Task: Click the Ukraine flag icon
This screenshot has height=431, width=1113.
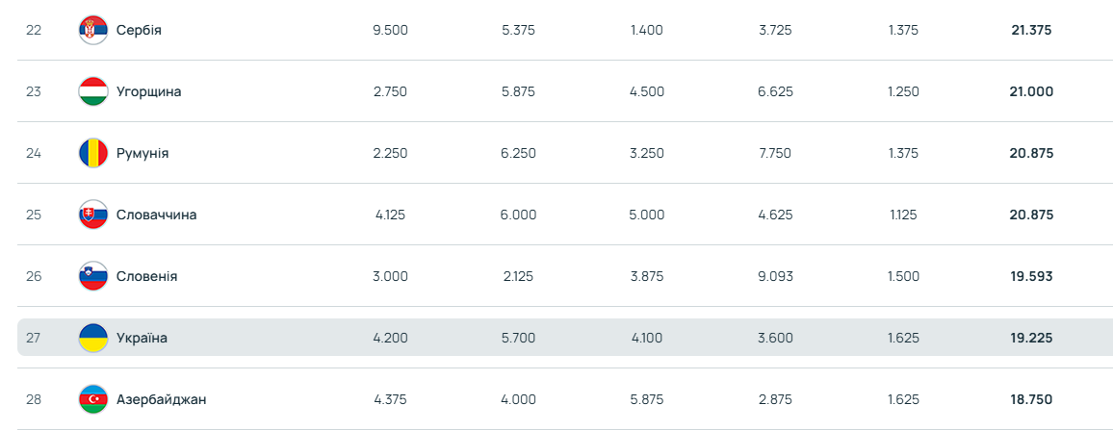Action: pyautogui.click(x=92, y=338)
